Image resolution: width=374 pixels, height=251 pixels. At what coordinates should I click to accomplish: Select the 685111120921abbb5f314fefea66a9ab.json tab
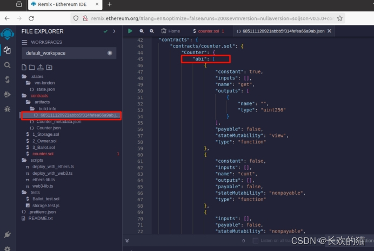coord(280,31)
